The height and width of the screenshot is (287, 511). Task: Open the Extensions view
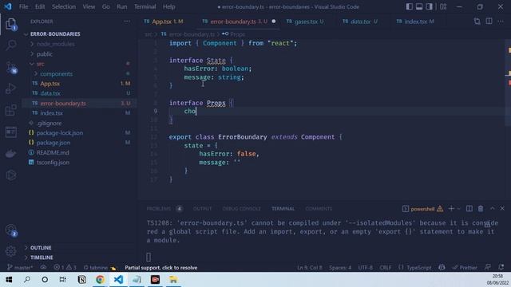click(10, 110)
